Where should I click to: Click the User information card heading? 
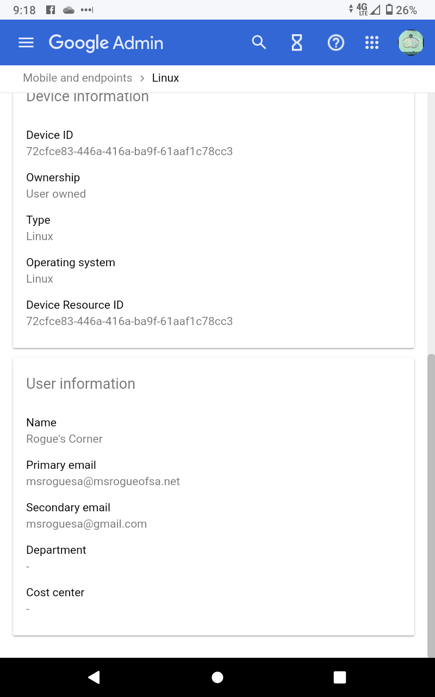(x=80, y=384)
